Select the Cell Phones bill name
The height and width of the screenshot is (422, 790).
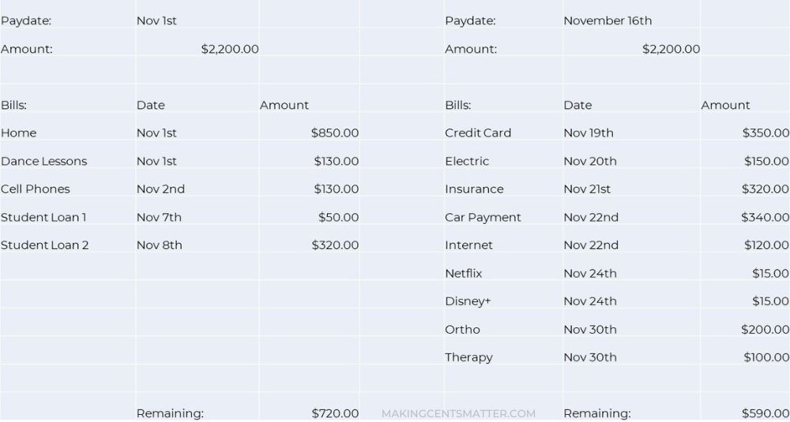[36, 189]
